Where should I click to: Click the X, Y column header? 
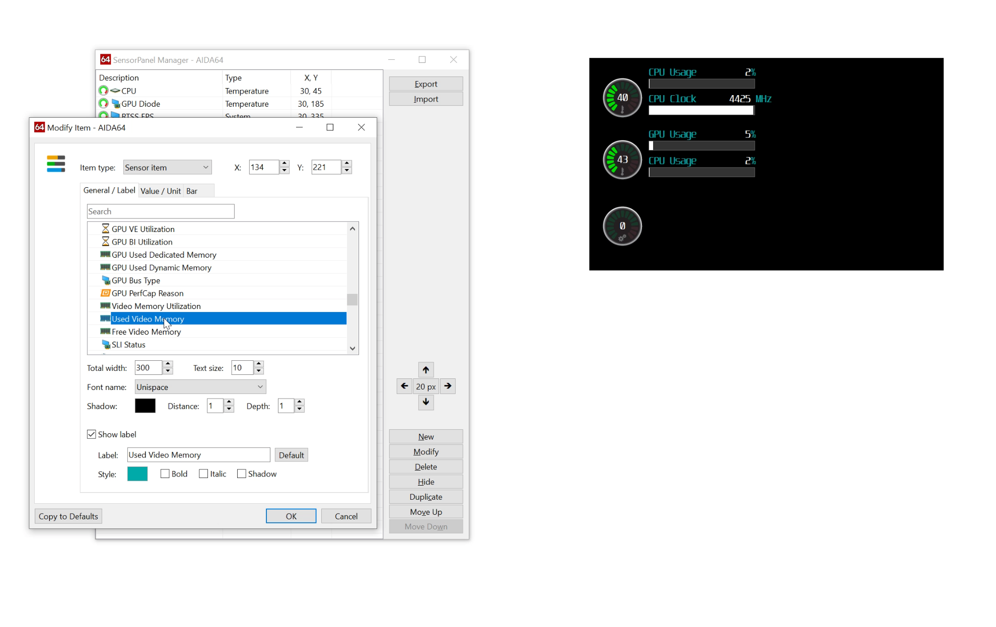point(311,77)
